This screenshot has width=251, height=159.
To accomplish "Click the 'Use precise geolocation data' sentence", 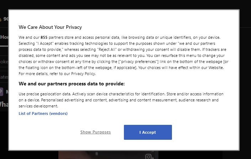I will pyautogui.click(x=45, y=94).
